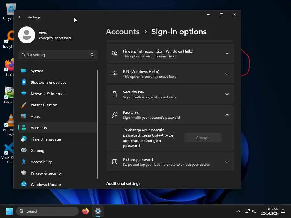Open Bluetooth & devices category
The width and height of the screenshot is (291, 218).
pyautogui.click(x=57, y=82)
